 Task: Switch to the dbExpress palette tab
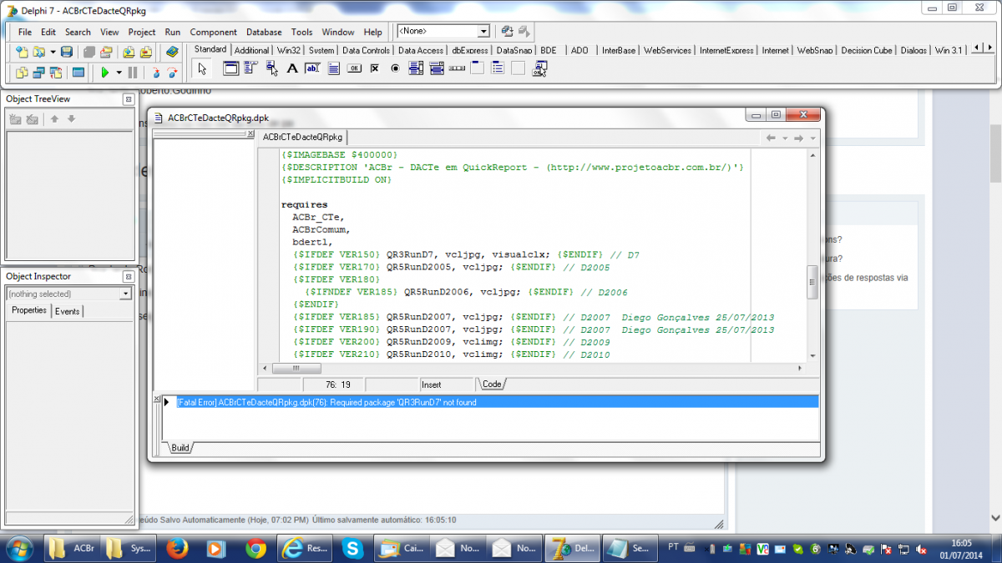tap(469, 50)
